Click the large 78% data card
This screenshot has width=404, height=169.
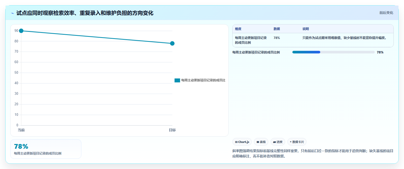46,149
